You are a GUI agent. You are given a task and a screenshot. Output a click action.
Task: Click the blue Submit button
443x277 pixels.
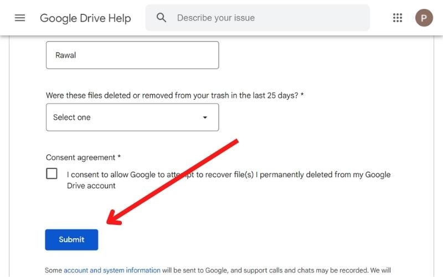(x=71, y=240)
